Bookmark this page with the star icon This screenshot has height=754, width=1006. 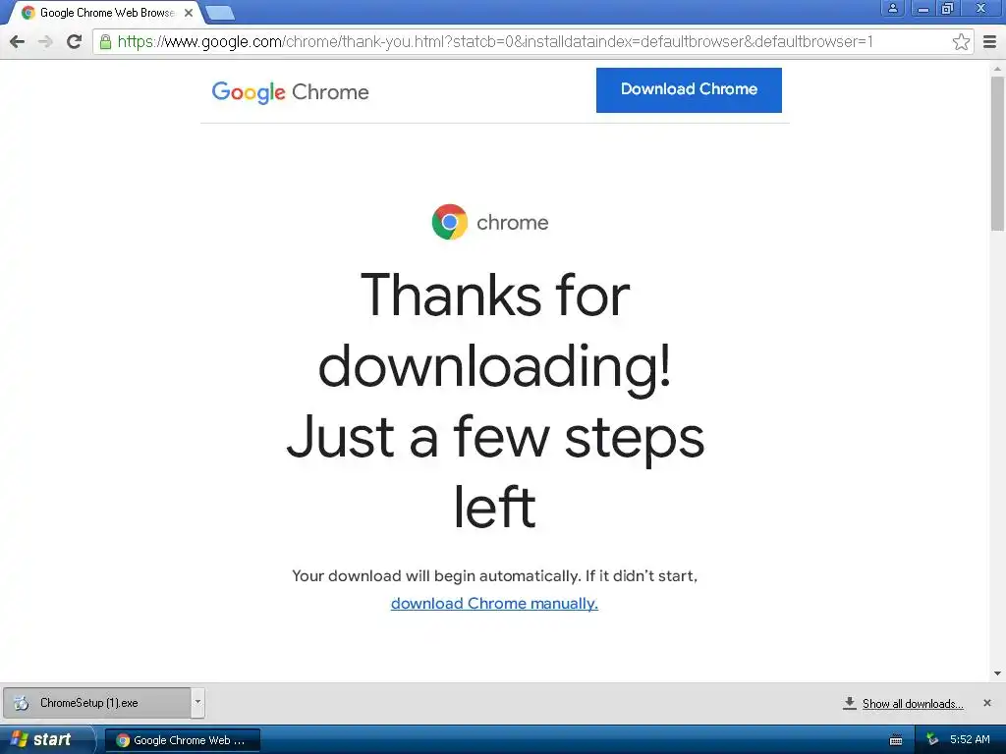pos(961,41)
